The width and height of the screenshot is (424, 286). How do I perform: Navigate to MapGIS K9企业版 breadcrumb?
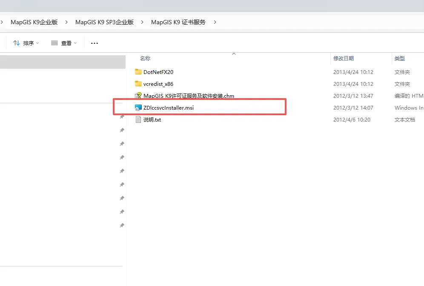34,22
